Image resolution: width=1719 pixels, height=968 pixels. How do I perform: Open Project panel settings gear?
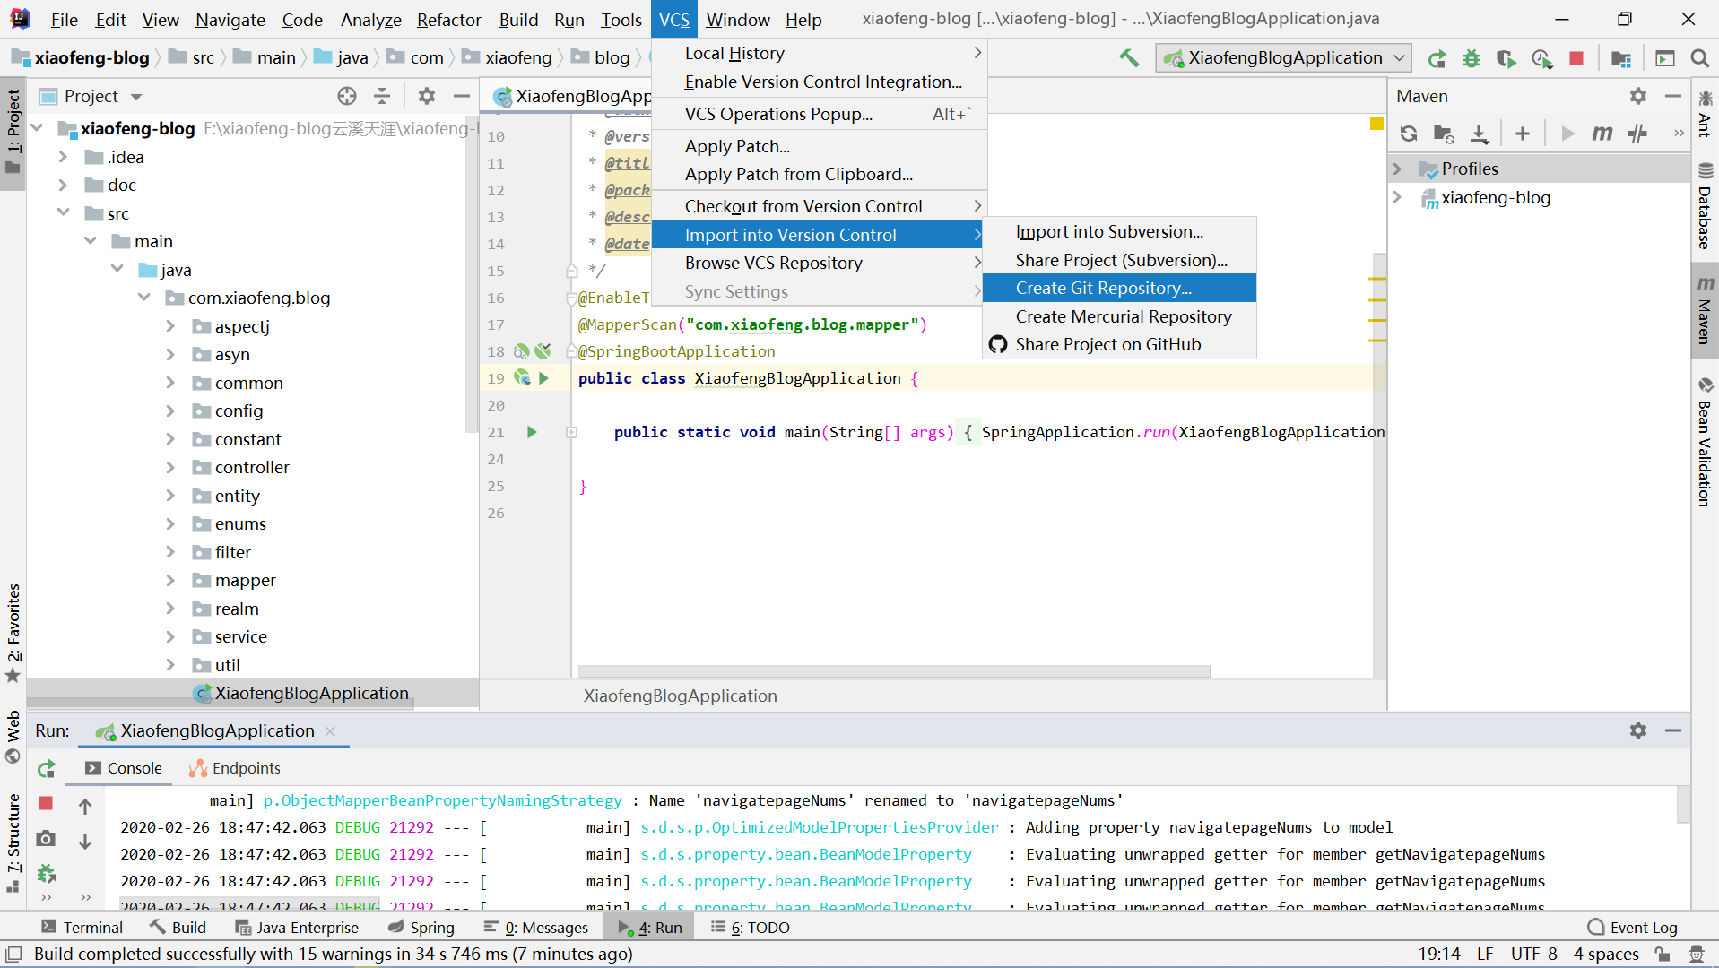(427, 96)
